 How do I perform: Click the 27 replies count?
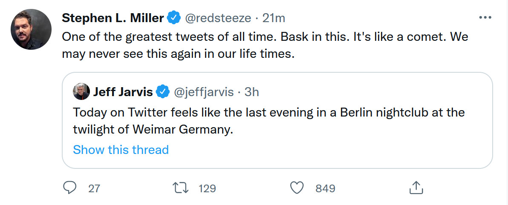[94, 188]
